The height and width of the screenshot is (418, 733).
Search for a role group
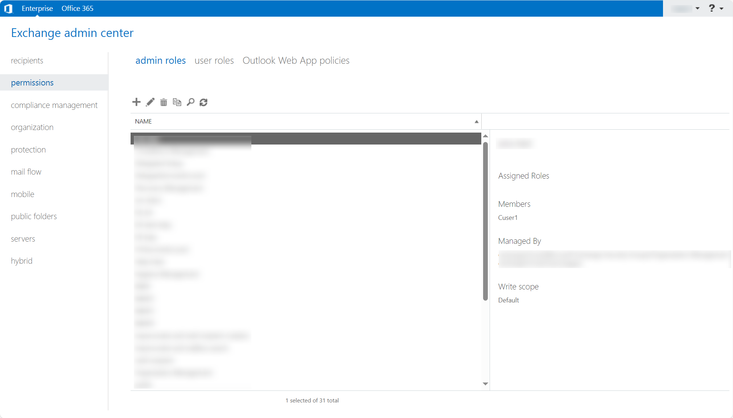[x=190, y=102]
